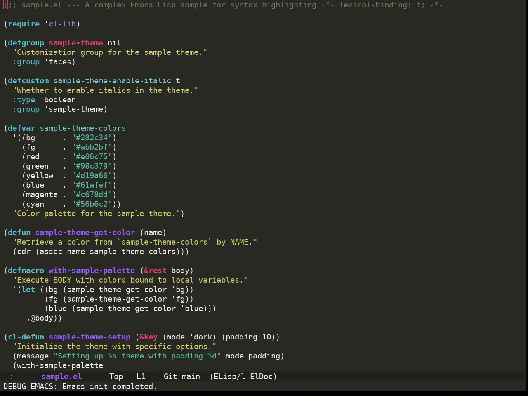
Task: Click the color string "#61afef"
Action: 92,185
